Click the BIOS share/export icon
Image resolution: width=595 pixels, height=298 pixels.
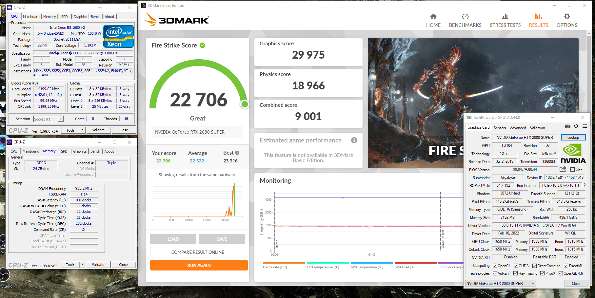563,169
